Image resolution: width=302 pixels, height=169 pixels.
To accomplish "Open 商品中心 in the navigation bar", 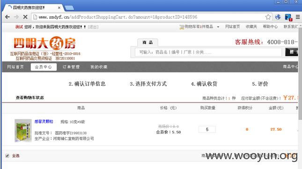I will click(x=290, y=66).
